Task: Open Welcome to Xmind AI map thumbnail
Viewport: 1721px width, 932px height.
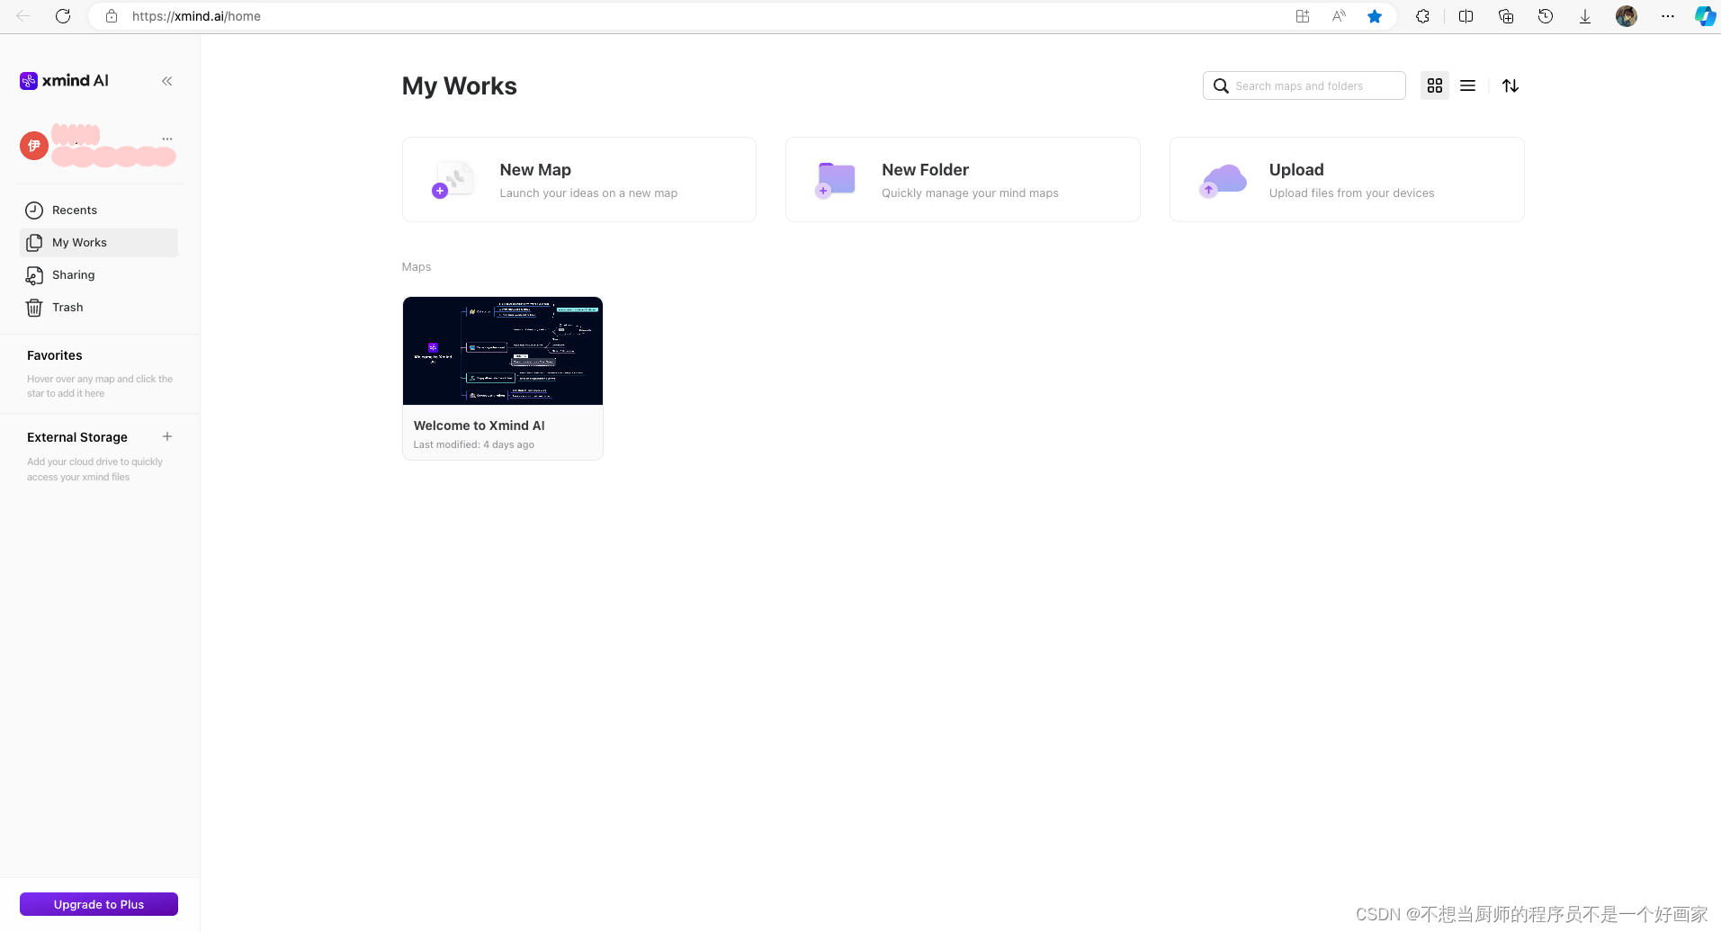Action: [503, 351]
